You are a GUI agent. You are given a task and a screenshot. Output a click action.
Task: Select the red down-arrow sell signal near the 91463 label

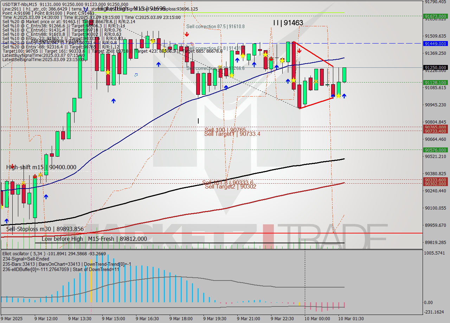coord(299,51)
